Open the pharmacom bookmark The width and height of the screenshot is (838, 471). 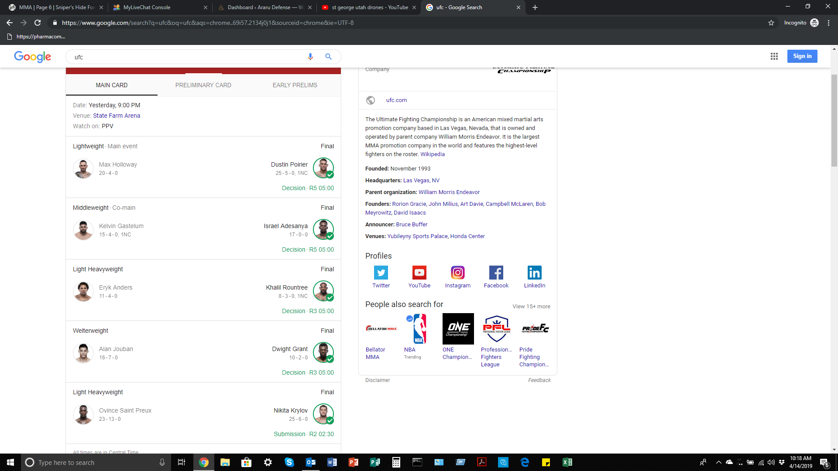[x=37, y=37]
